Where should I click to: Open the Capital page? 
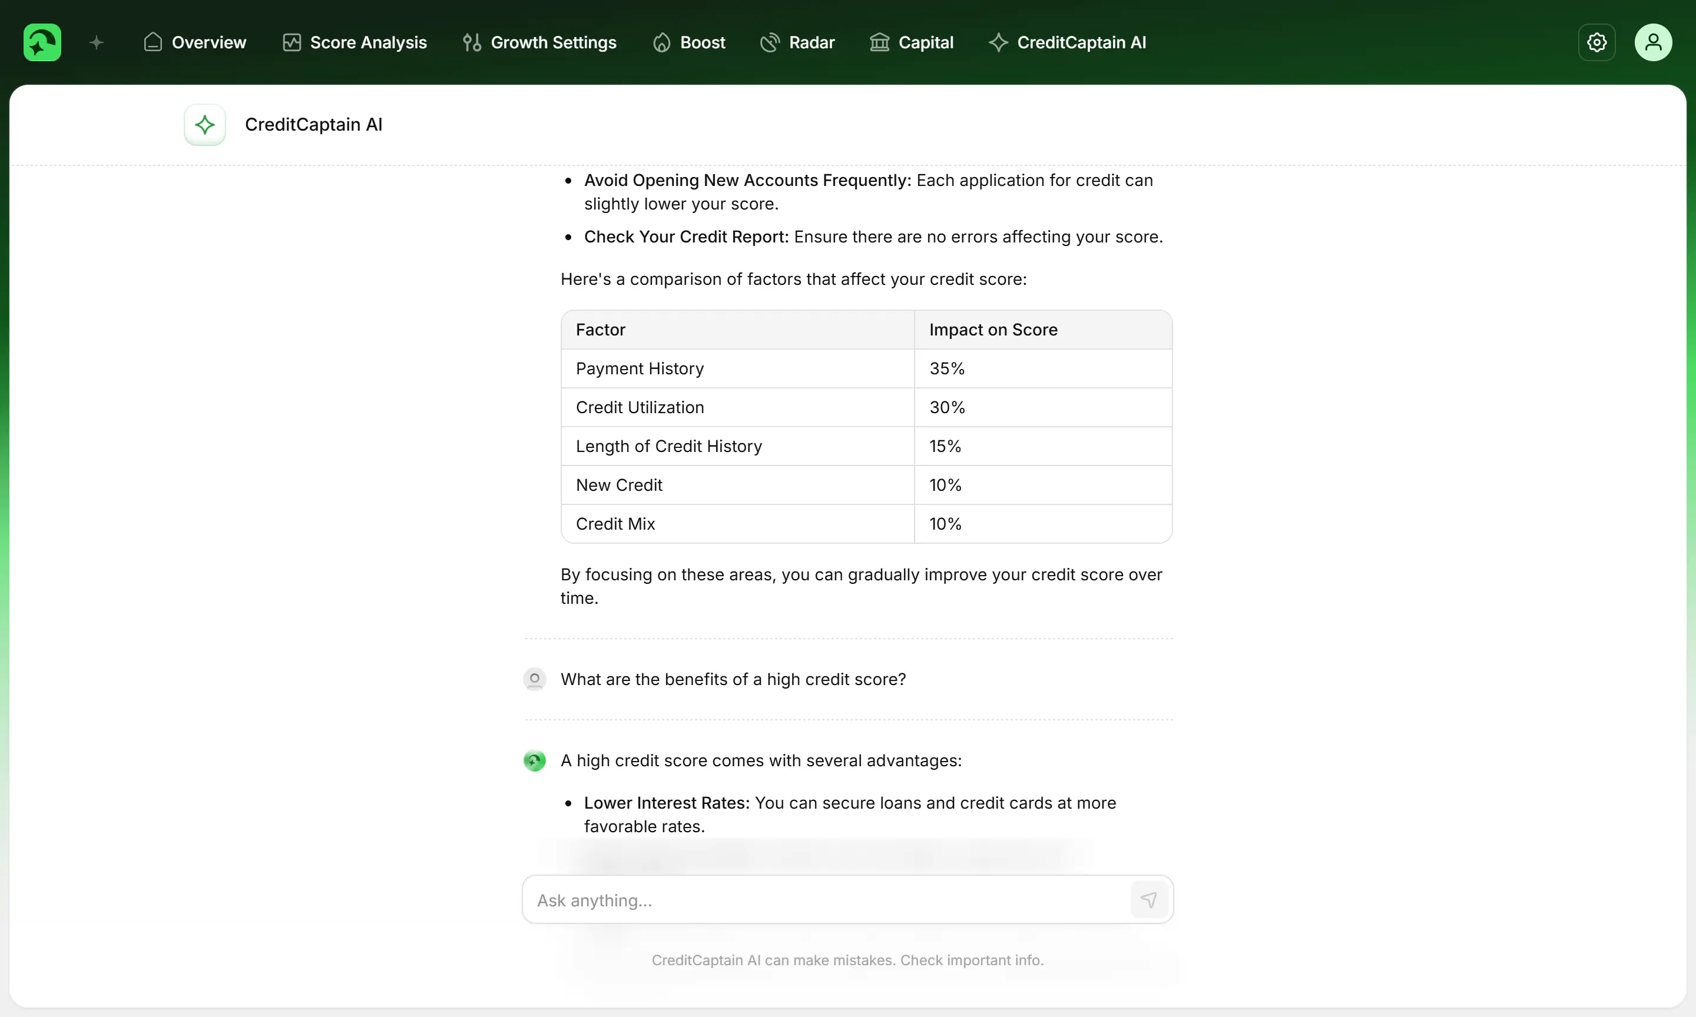pyautogui.click(x=912, y=42)
